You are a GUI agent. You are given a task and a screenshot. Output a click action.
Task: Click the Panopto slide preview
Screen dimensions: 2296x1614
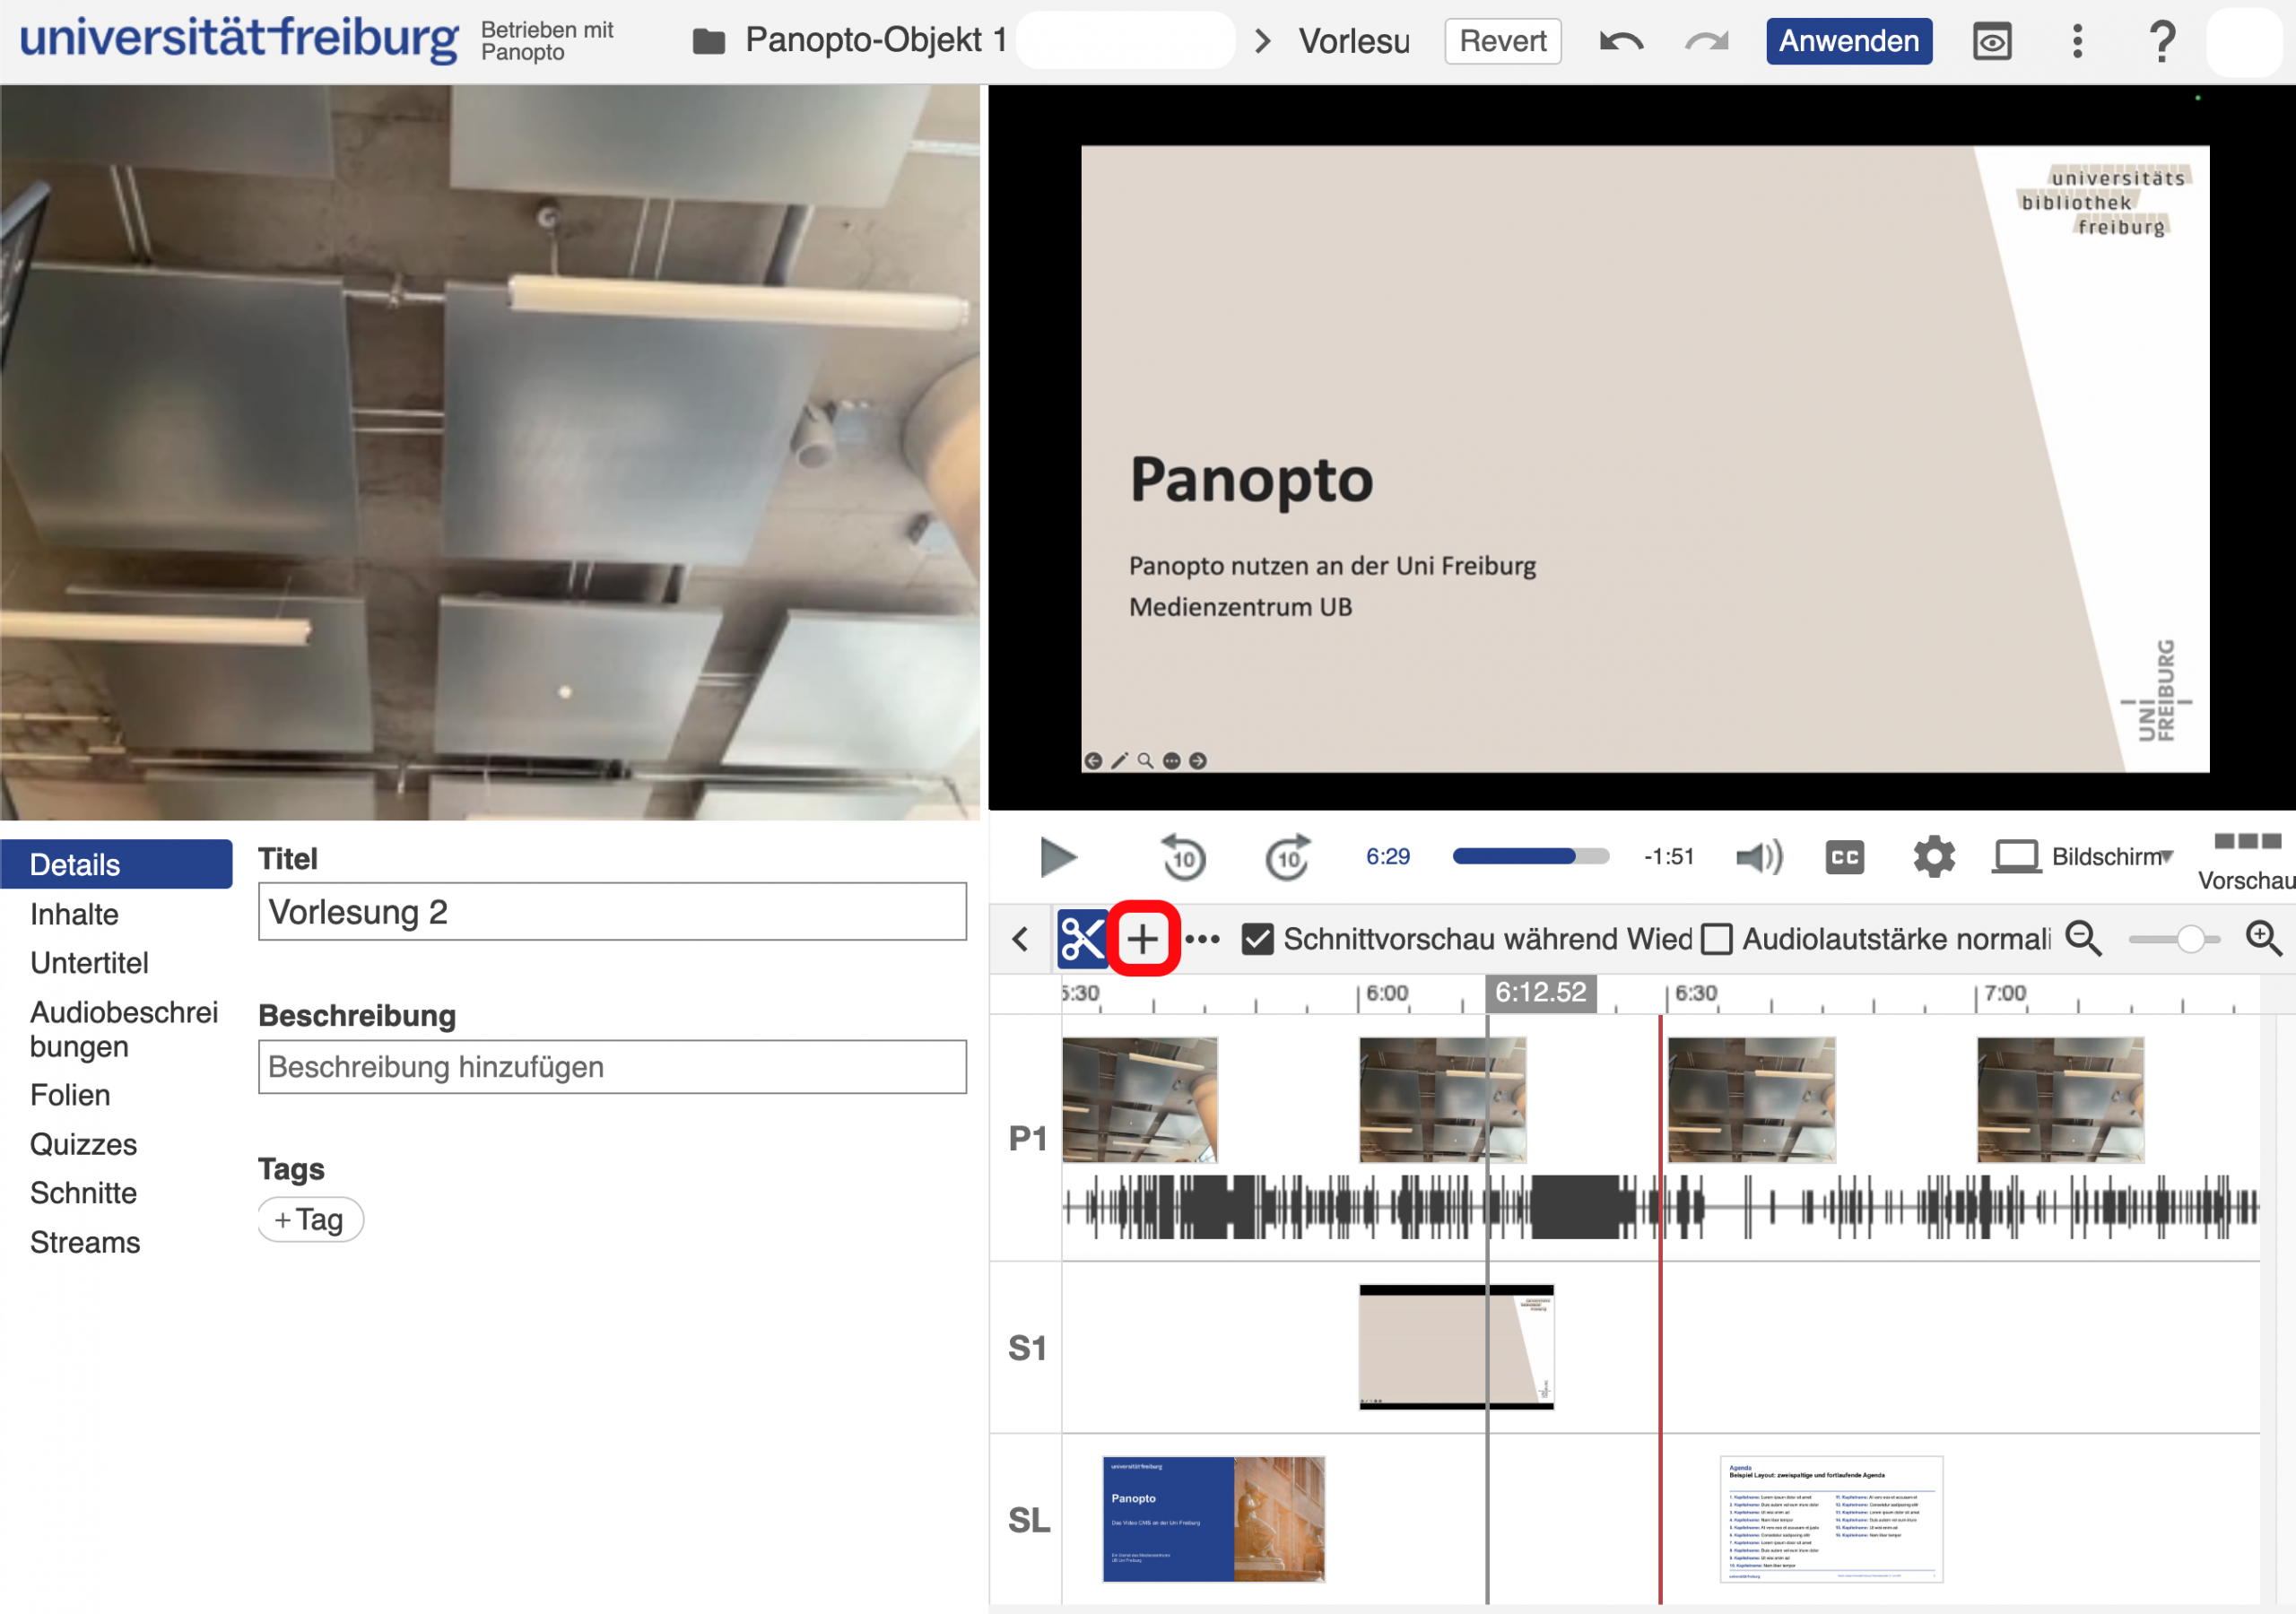pyautogui.click(x=1645, y=459)
